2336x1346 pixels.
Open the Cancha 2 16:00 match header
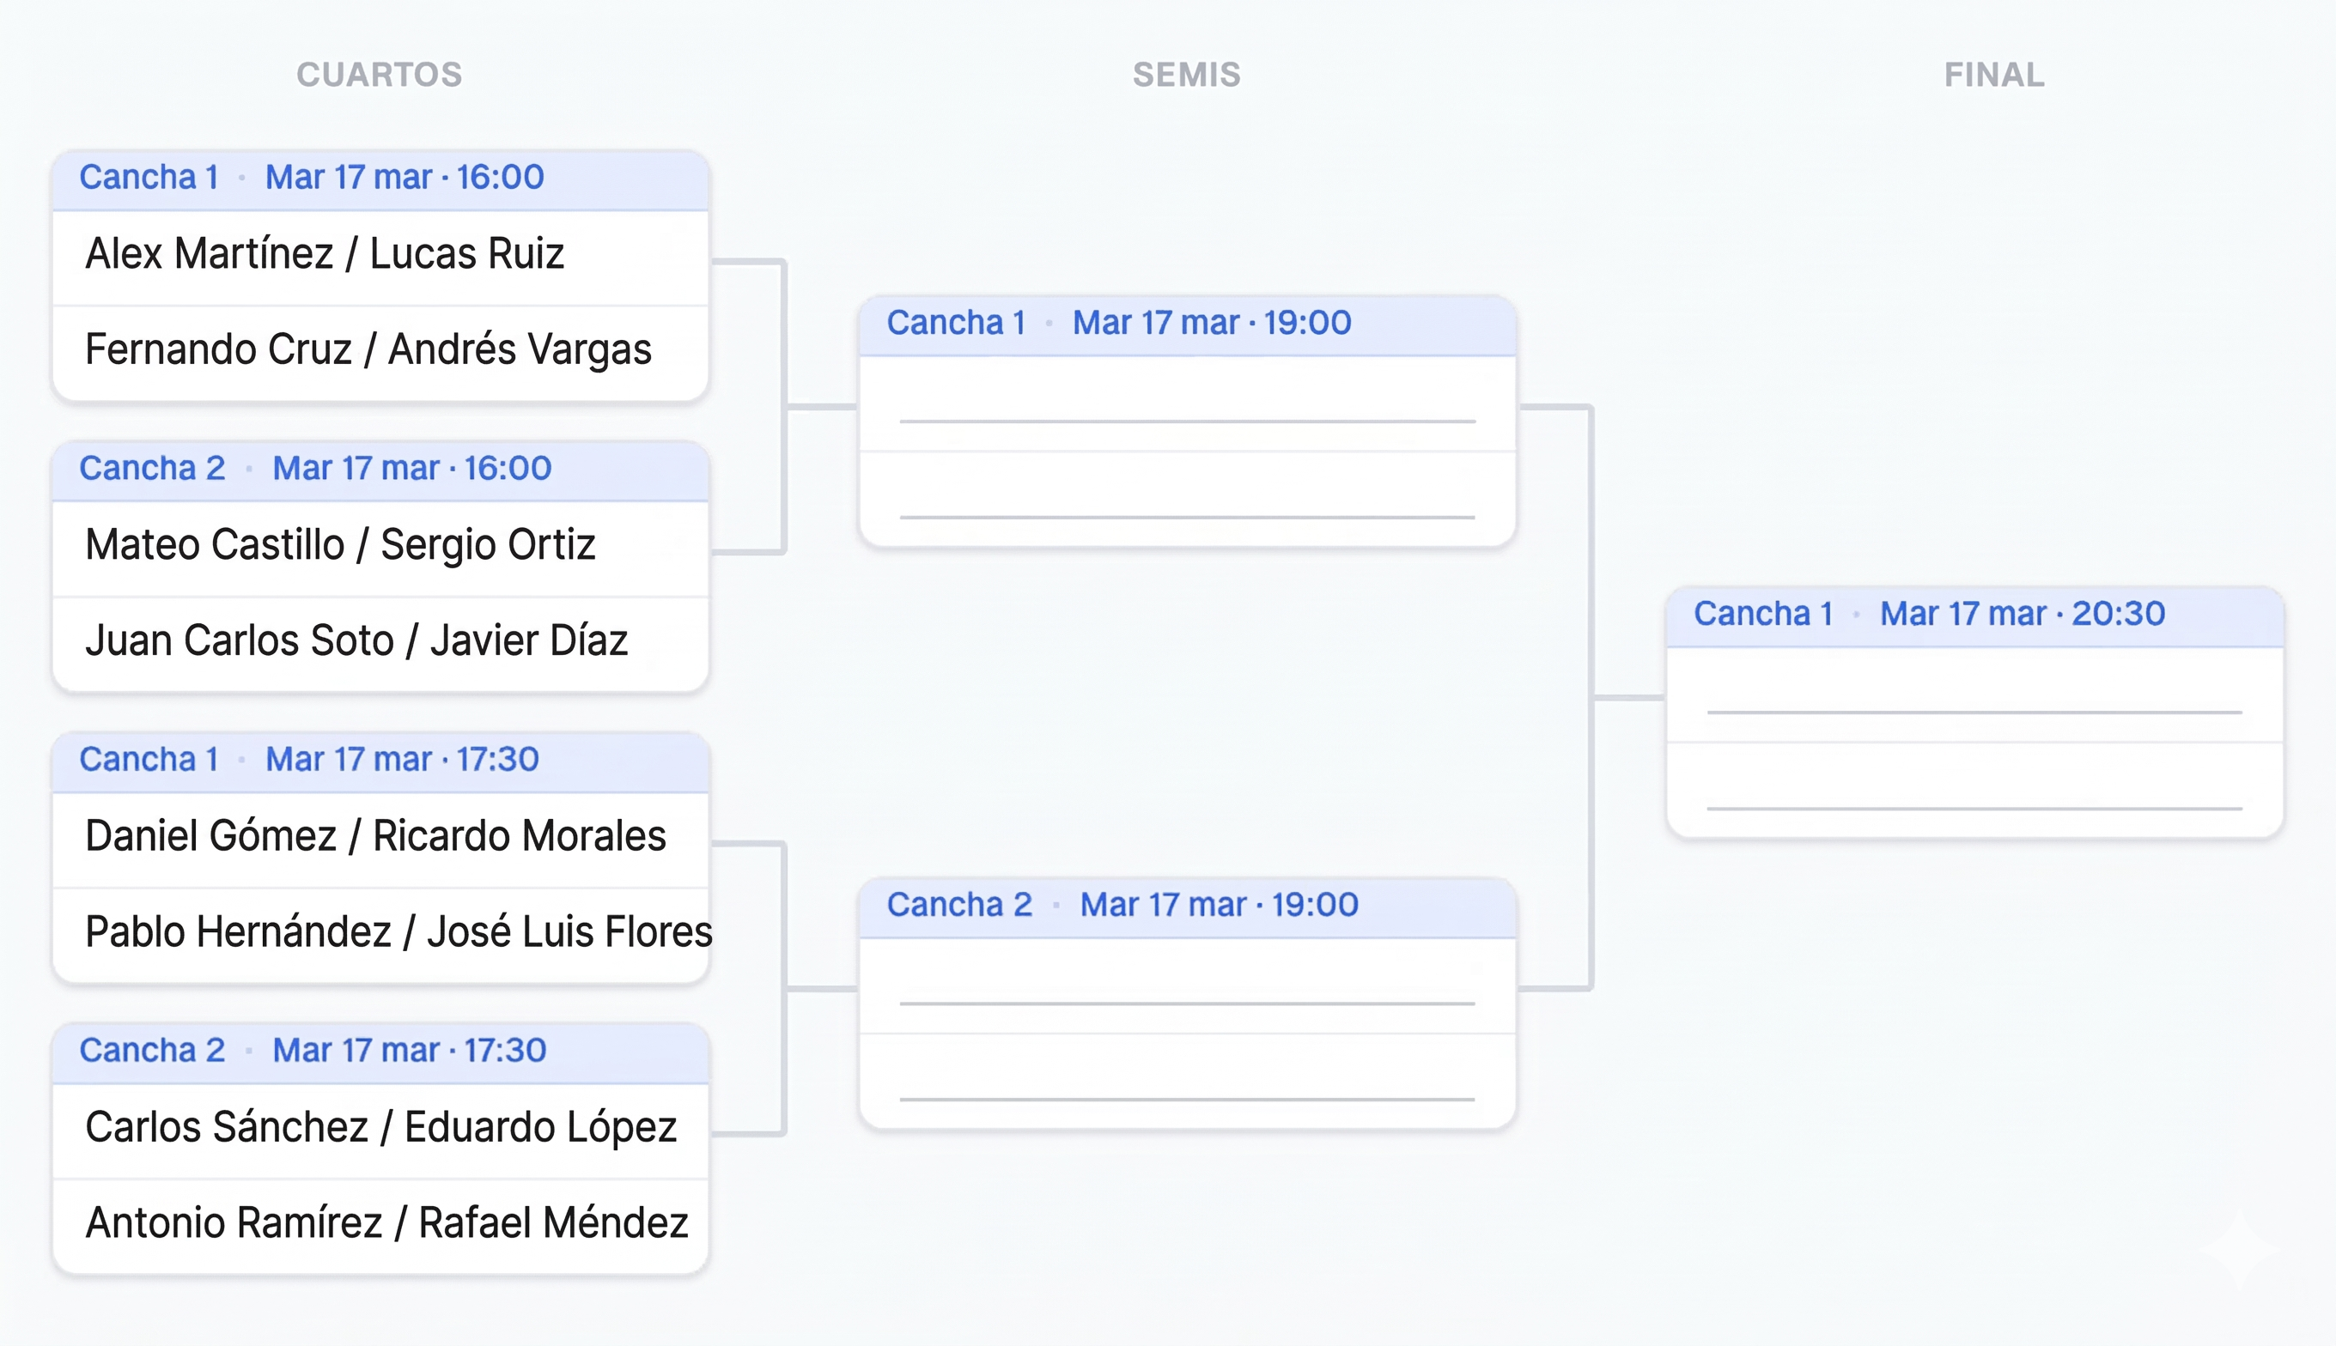379,469
